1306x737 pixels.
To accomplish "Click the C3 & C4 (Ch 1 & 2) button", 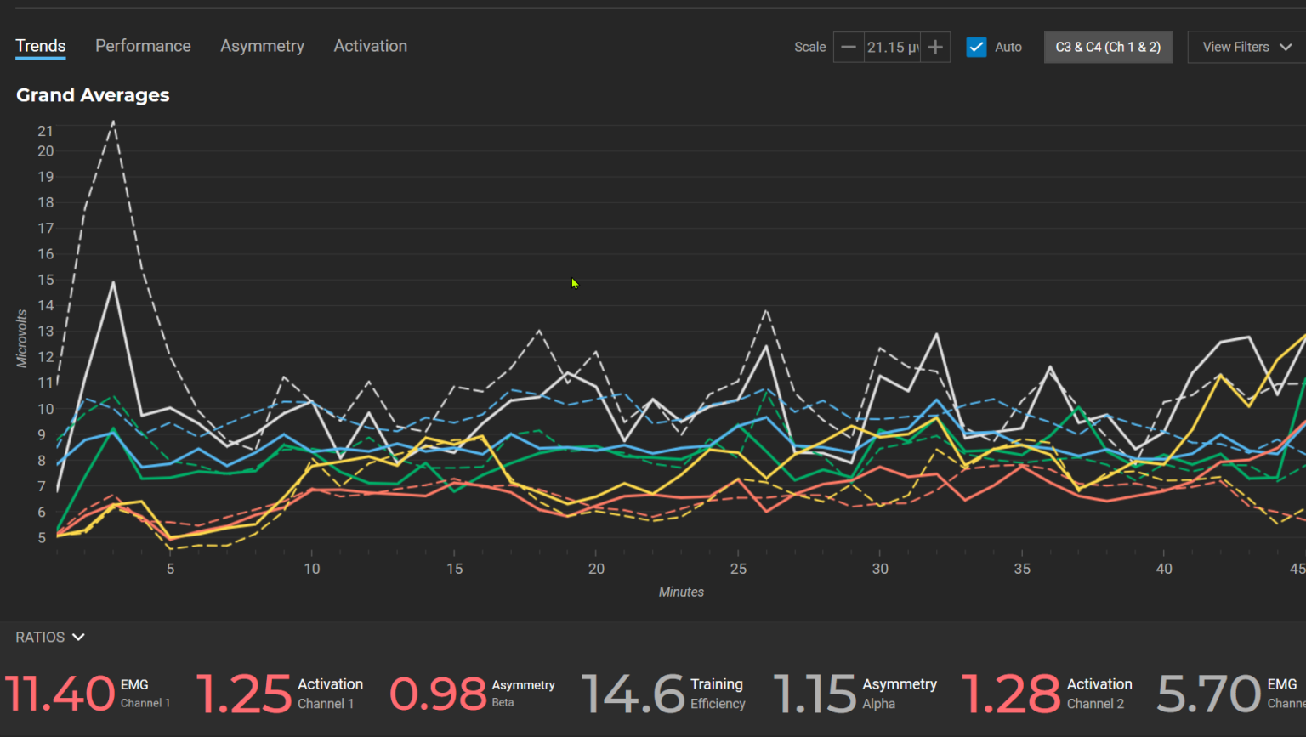I will 1107,48.
